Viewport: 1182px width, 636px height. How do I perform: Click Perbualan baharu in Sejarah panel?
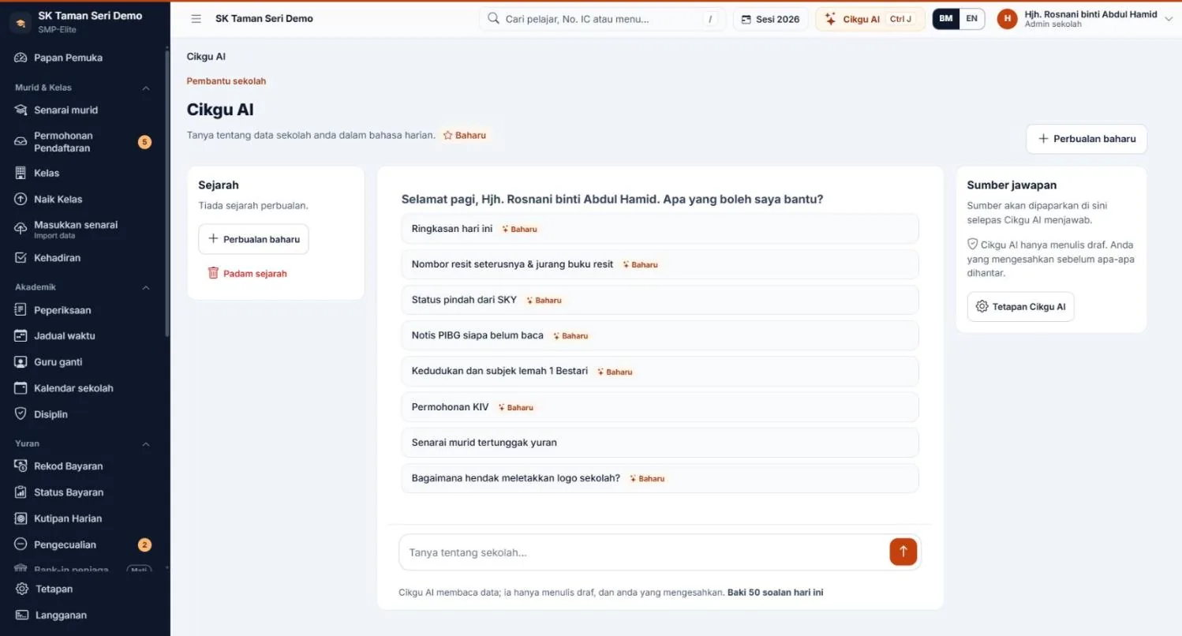coord(253,239)
